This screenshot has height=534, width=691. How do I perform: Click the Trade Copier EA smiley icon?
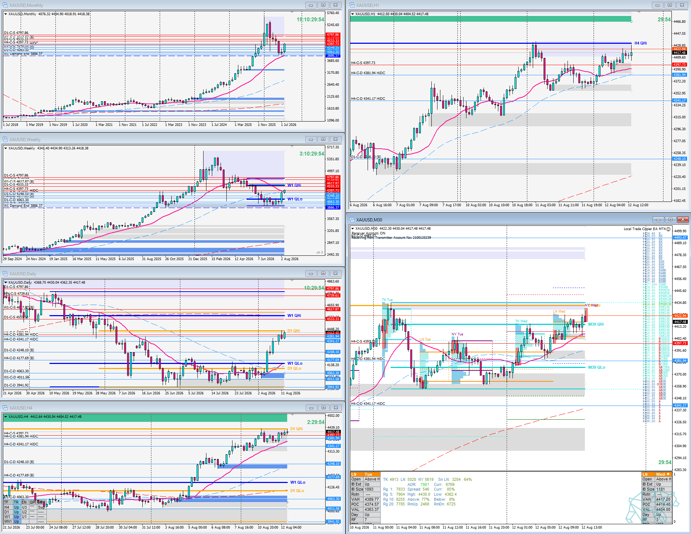668,229
